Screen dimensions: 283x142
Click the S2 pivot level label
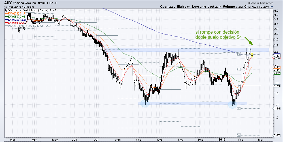(239, 135)
